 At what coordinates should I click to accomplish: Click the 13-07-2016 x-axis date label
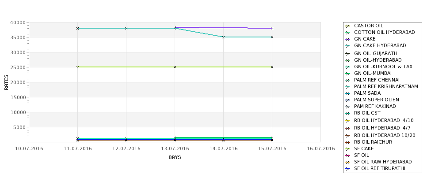click(175, 149)
